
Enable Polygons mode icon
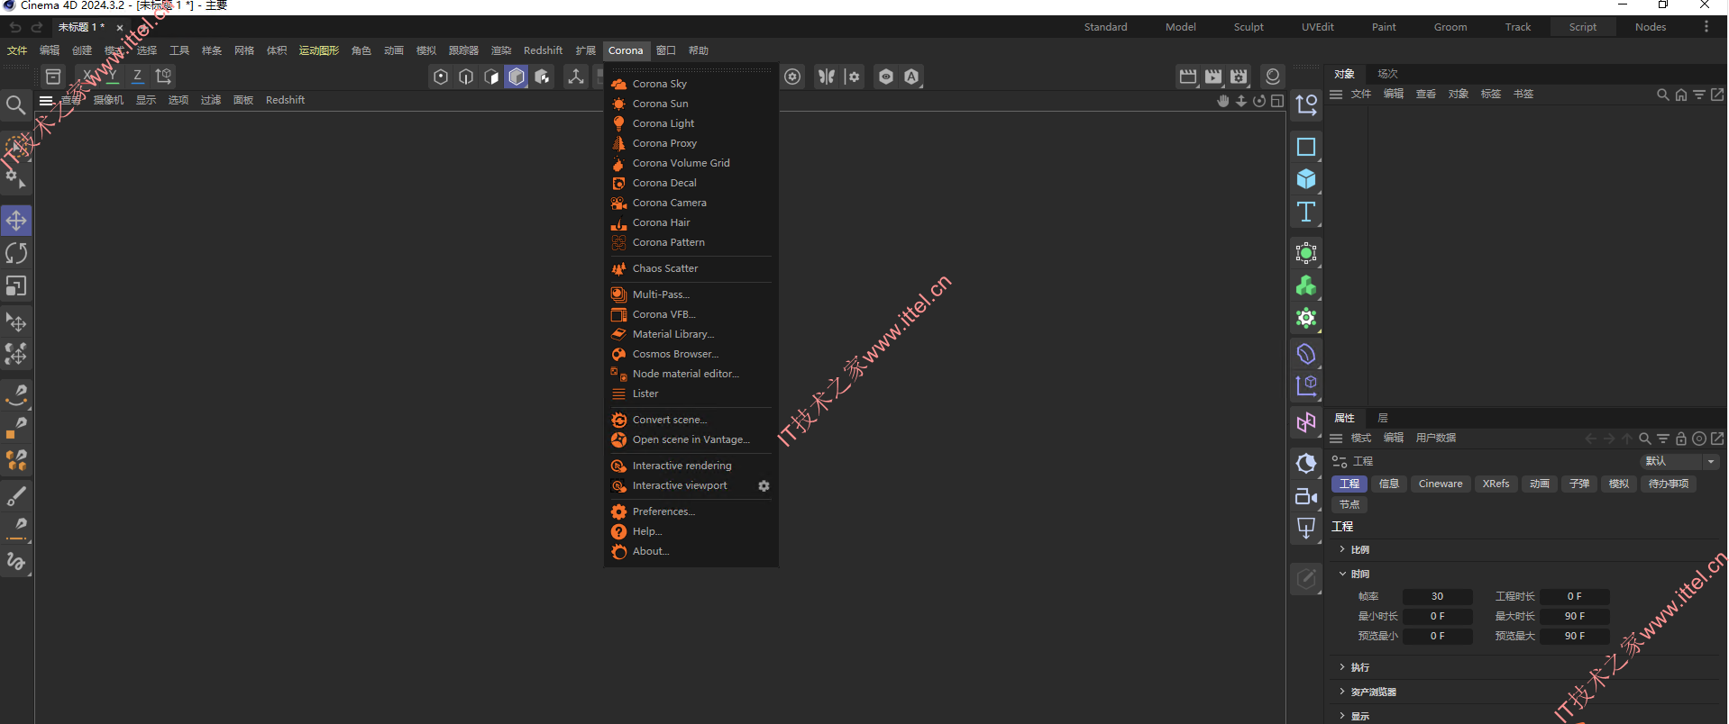[x=491, y=77]
